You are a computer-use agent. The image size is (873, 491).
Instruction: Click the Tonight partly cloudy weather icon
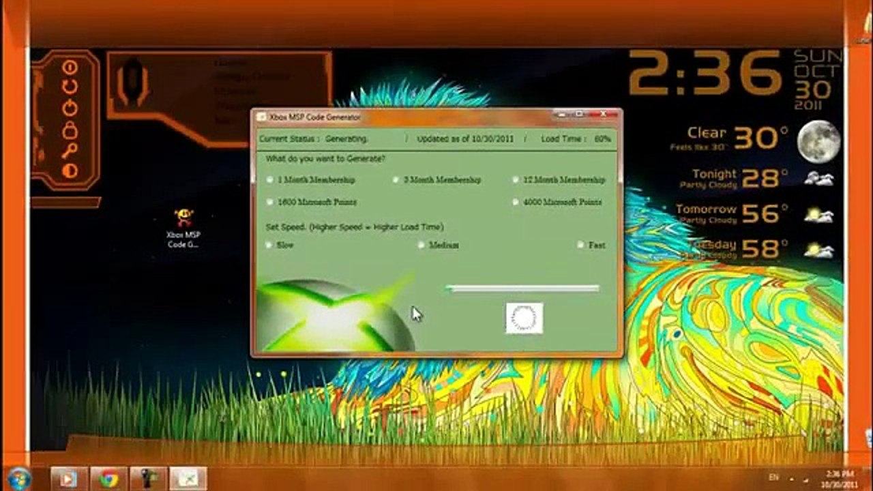point(818,179)
